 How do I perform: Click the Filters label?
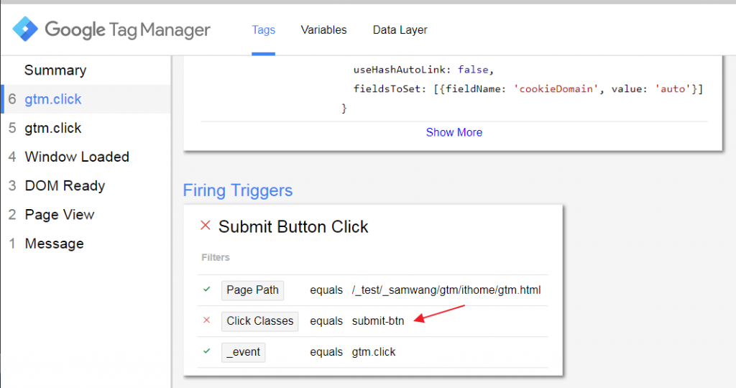coord(216,257)
